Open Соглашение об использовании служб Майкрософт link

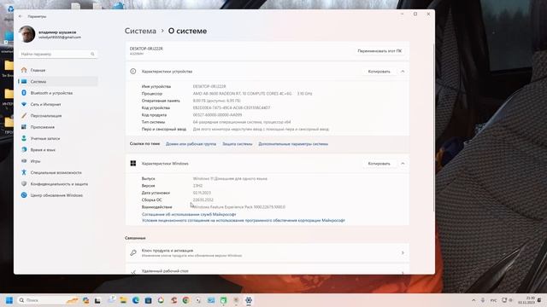point(189,214)
